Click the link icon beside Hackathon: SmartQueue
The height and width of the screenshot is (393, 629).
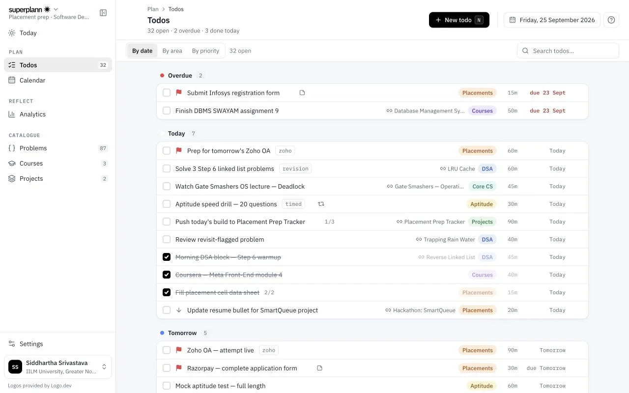pyautogui.click(x=388, y=310)
